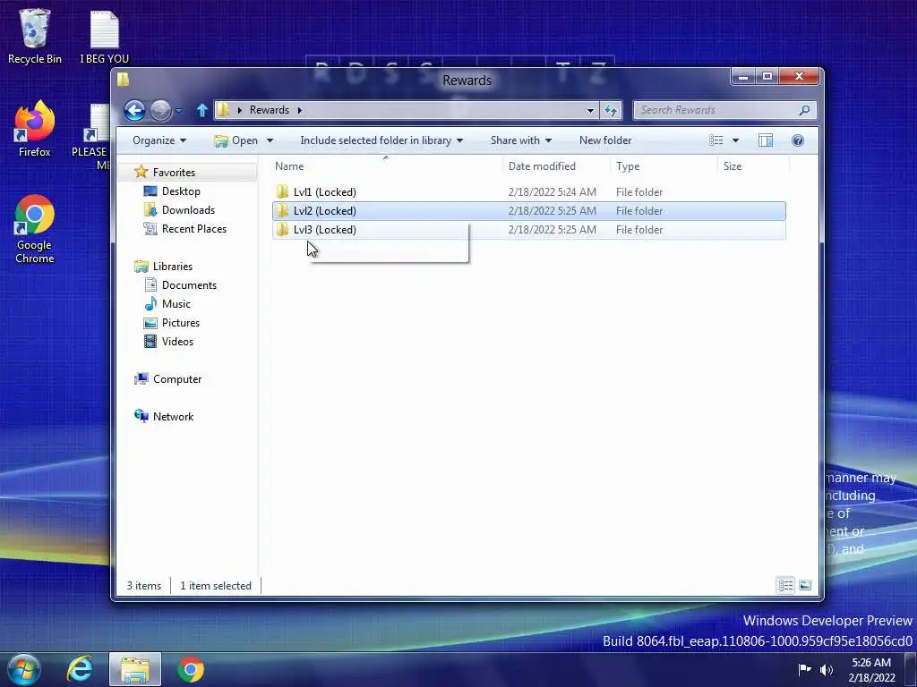This screenshot has height=687, width=917.
Task: Click the Rewards breadcrumb in address bar
Action: (270, 110)
